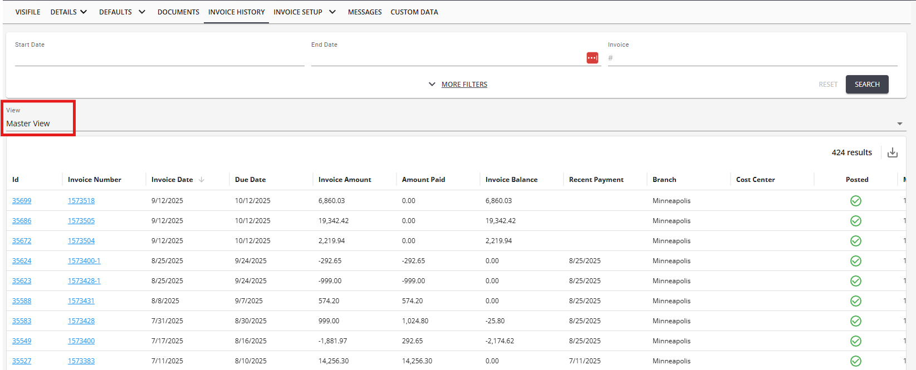Open record Id 35583
This screenshot has height=370, width=916.
point(22,321)
